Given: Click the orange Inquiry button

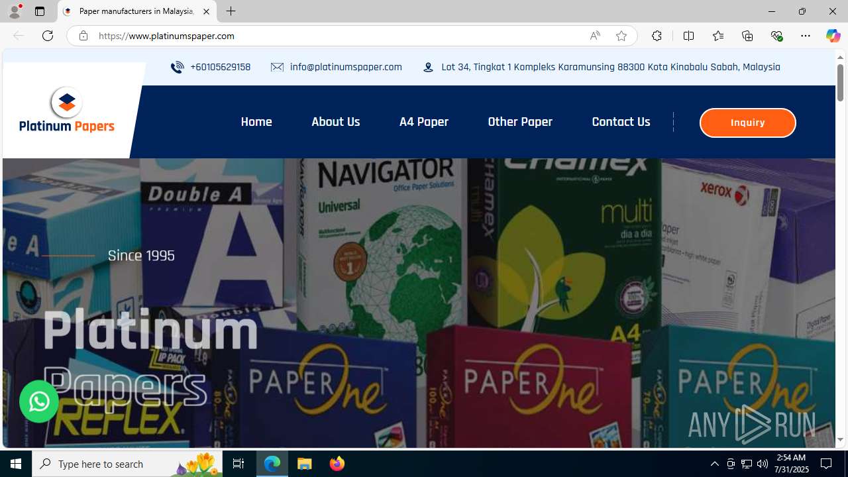Looking at the screenshot, I should pos(747,123).
